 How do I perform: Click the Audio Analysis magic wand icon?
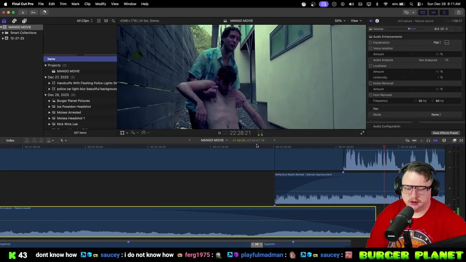coord(447,60)
